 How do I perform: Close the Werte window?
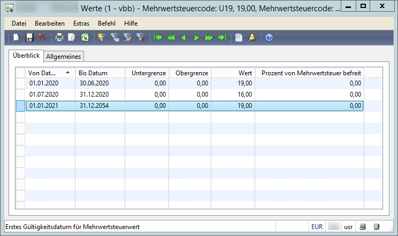tap(382, 6)
